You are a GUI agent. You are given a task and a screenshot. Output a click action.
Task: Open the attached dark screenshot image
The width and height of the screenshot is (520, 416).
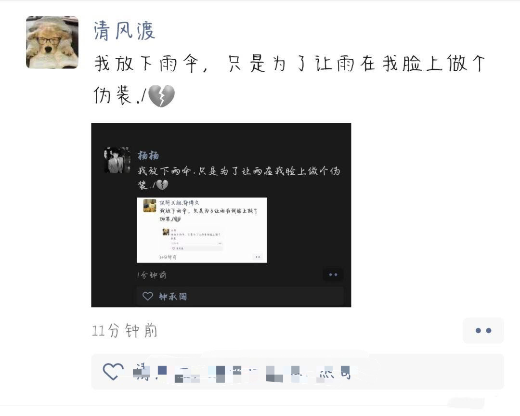click(x=221, y=215)
